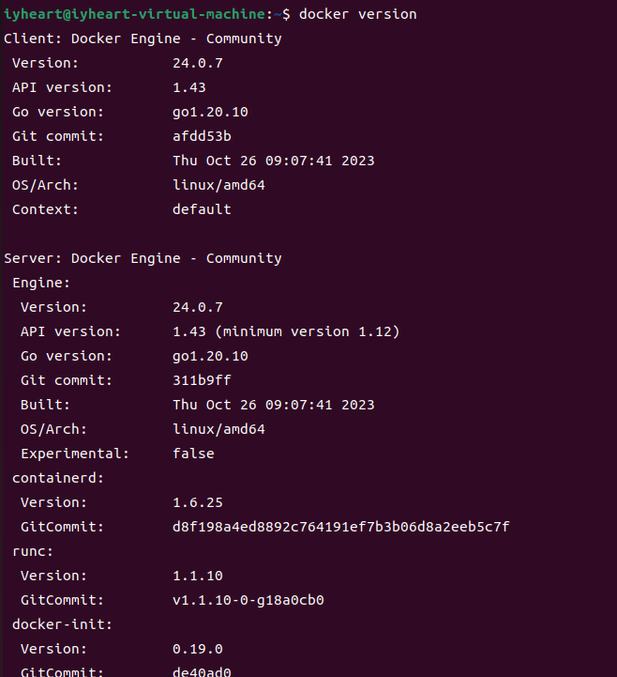Click the Context value "default"

pos(203,209)
